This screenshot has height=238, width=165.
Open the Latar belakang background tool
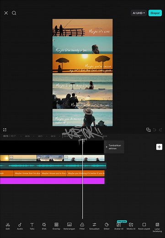[x=157, y=227]
